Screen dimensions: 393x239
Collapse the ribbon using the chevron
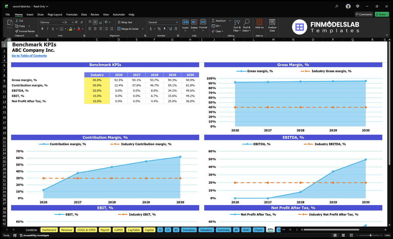click(387, 35)
